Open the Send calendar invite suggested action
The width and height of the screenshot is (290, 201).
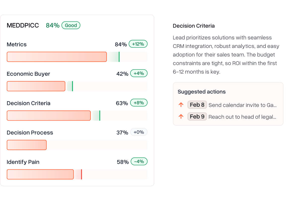243,105
